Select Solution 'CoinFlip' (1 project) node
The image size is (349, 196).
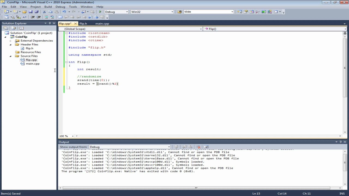coord(31,33)
